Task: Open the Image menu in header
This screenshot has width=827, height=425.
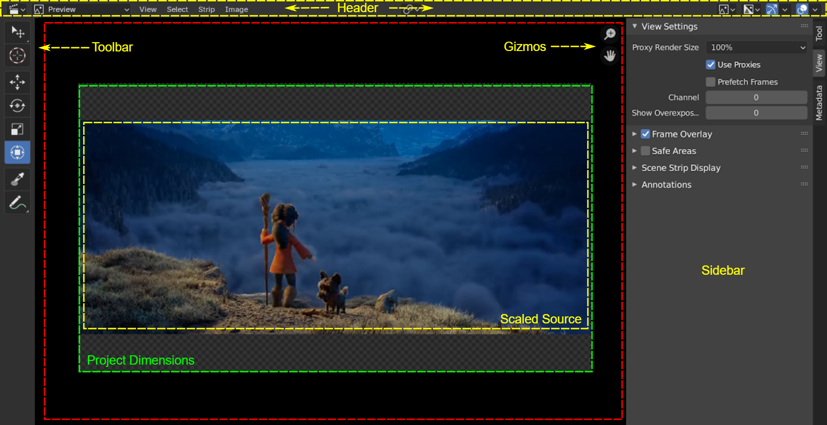Action: 236,9
